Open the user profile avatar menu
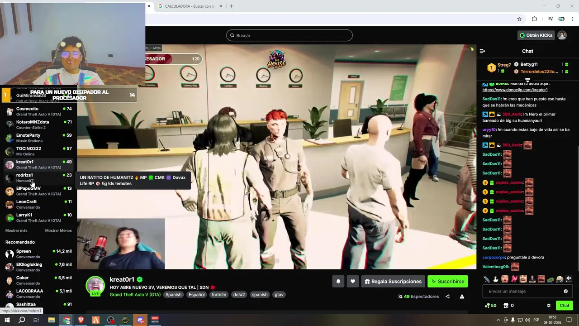Screen dimensions: 579x326 pyautogui.click(x=562, y=35)
